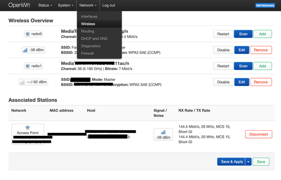Open the Status dropdown menu
This screenshot has height=180, width=281.
point(45,5)
